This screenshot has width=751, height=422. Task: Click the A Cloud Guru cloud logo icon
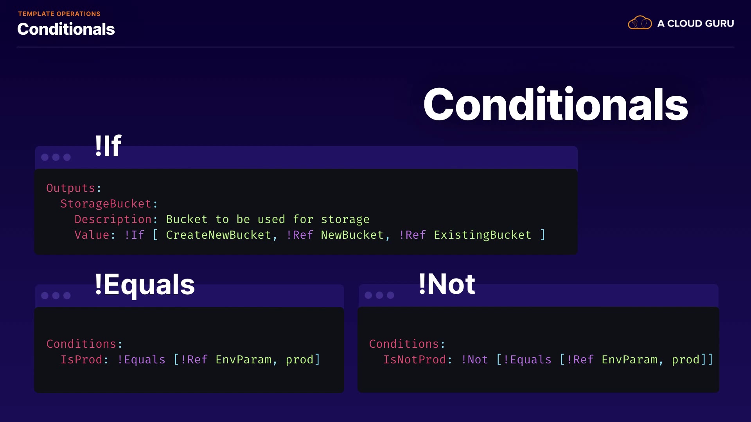640,23
